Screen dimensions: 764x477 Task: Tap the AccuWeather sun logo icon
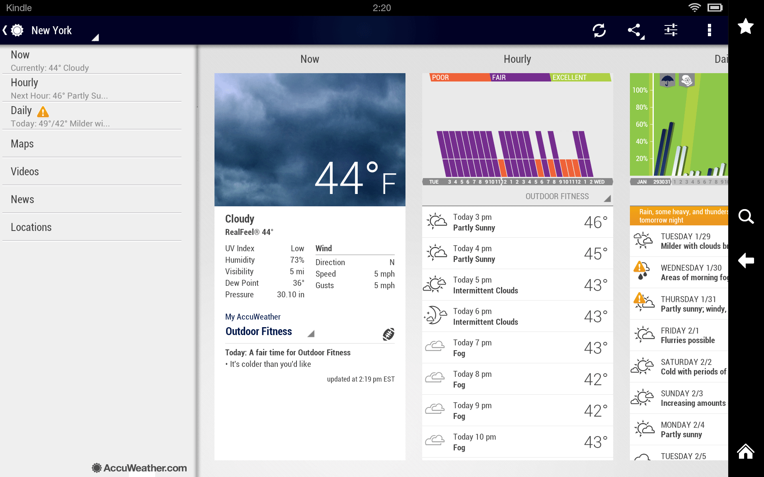(x=17, y=30)
